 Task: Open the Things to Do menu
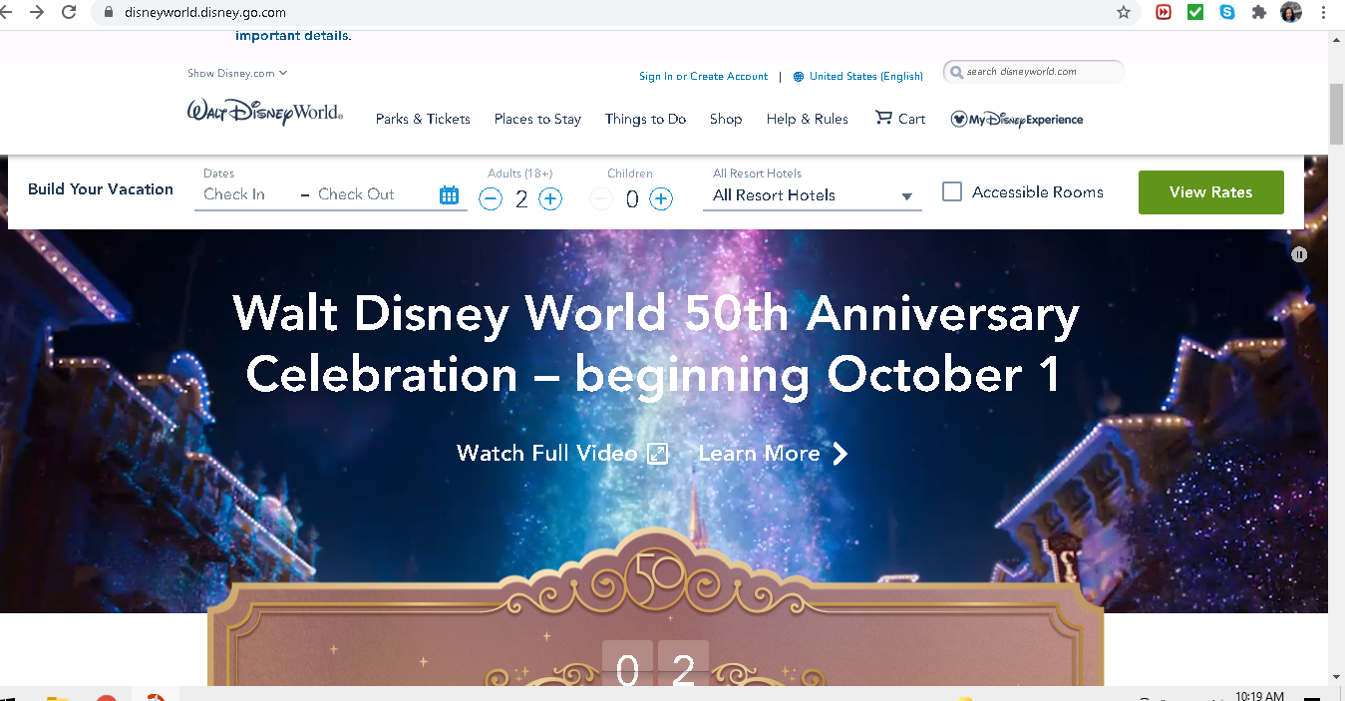pyautogui.click(x=645, y=119)
